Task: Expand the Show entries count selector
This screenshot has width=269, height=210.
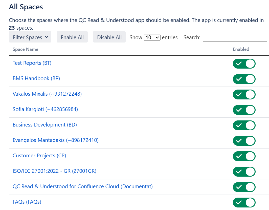Action: (152, 37)
